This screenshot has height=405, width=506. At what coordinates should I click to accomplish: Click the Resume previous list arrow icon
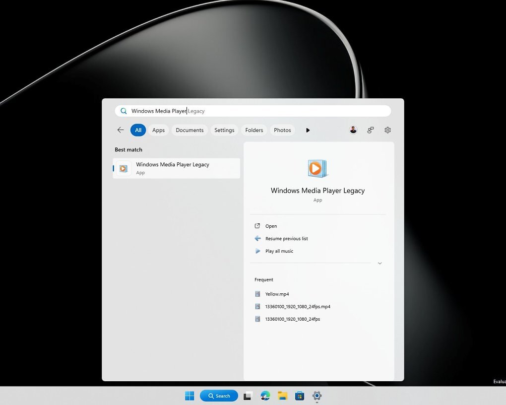257,238
